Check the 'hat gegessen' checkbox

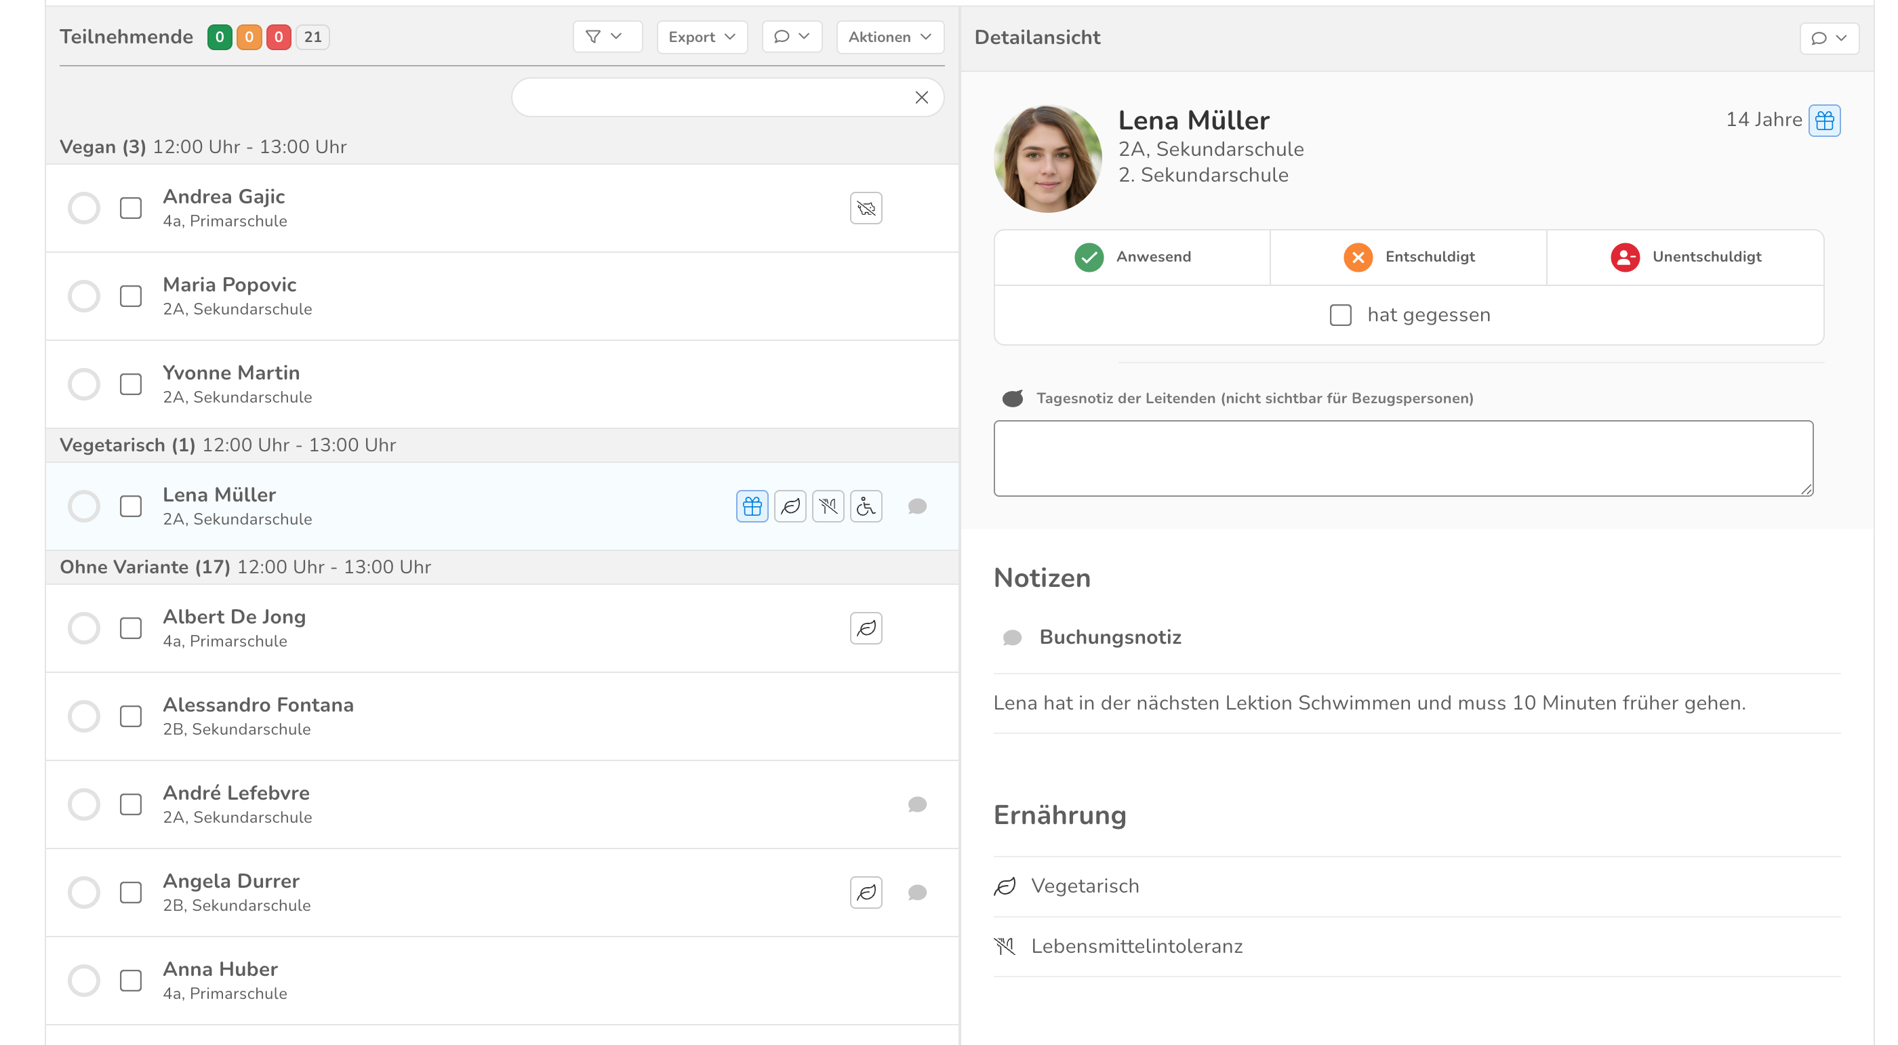point(1339,315)
